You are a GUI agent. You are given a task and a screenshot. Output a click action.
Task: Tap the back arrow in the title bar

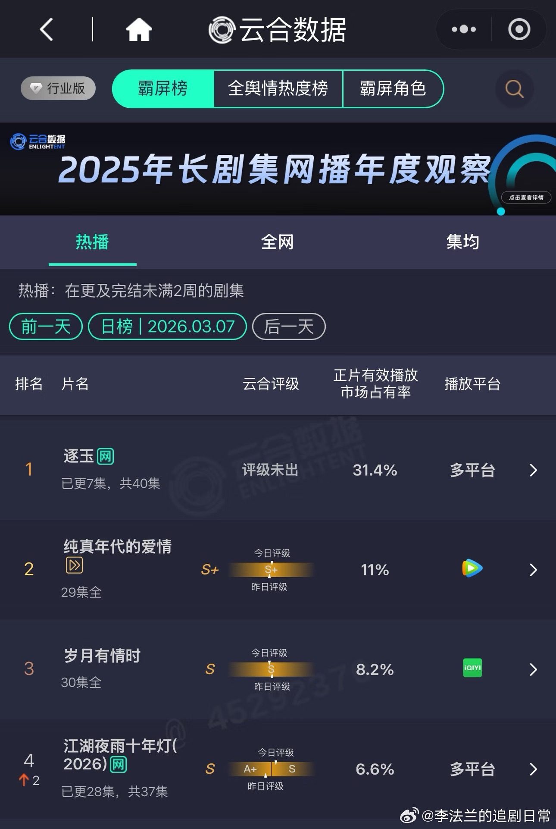pyautogui.click(x=46, y=29)
